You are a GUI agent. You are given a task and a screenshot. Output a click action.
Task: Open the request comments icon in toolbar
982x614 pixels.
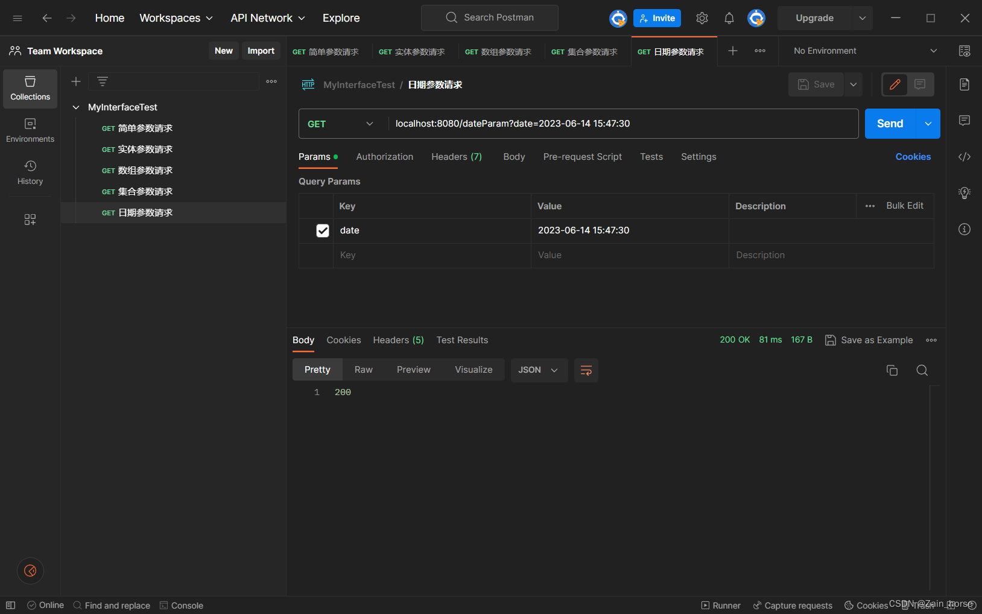tap(920, 84)
